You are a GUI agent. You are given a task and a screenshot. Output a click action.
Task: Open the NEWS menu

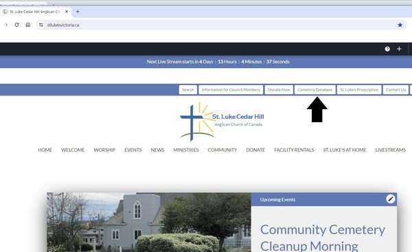(x=157, y=150)
